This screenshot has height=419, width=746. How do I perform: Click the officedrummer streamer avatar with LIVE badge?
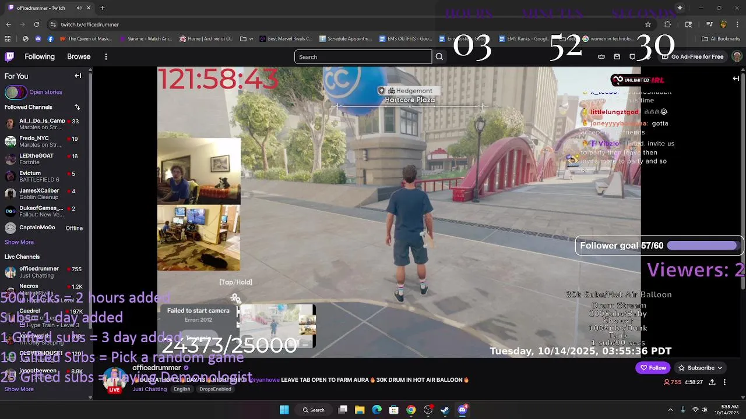pyautogui.click(x=114, y=379)
